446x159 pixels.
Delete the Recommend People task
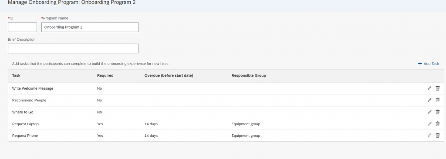pyautogui.click(x=437, y=100)
